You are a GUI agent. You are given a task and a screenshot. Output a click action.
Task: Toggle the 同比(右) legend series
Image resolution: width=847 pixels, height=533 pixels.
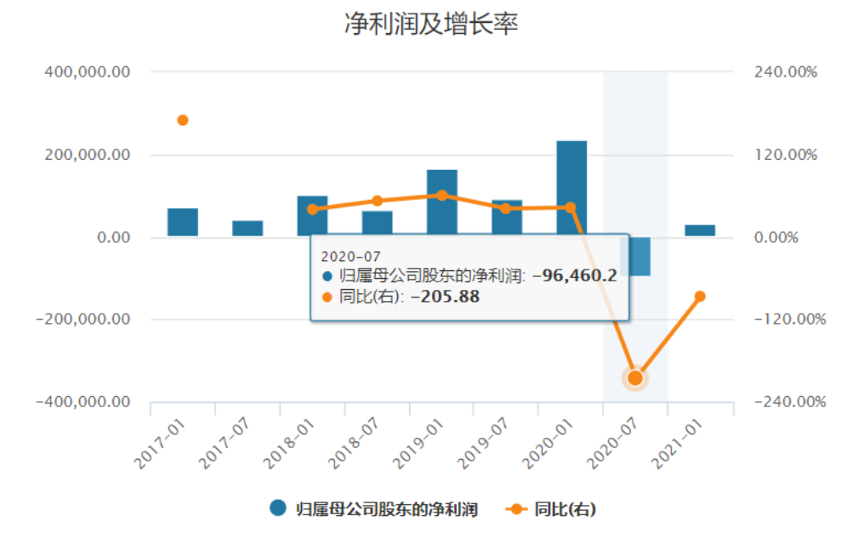click(x=550, y=508)
